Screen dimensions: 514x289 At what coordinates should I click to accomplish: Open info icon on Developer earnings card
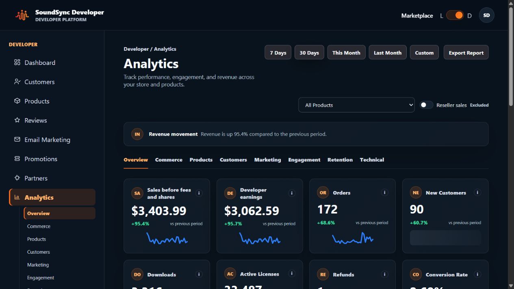pos(292,193)
